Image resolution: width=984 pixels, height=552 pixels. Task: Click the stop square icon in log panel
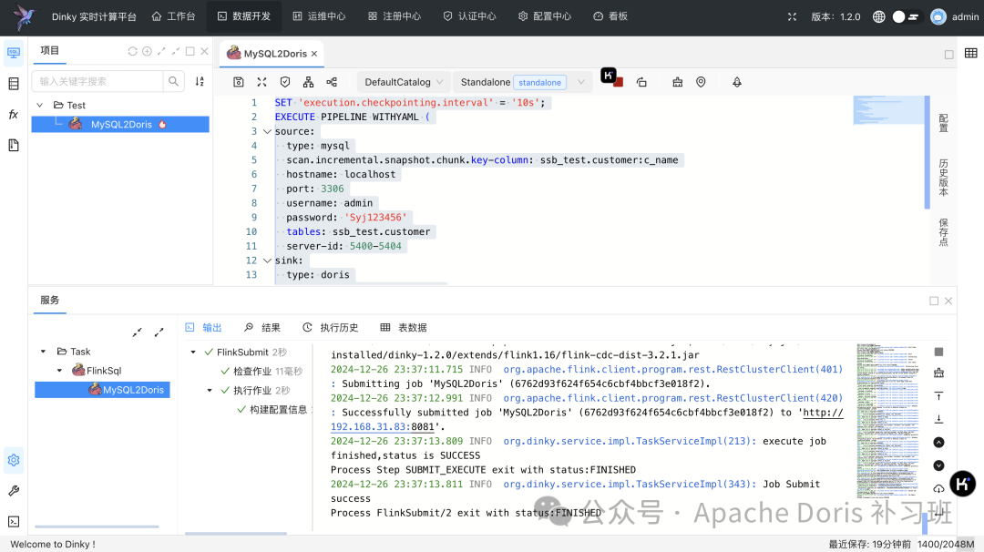938,352
